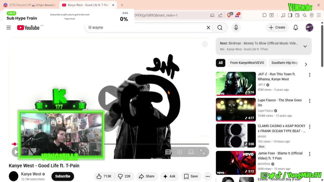Go to the YouTube home logo
The image size is (324, 182).
[x=28, y=28]
